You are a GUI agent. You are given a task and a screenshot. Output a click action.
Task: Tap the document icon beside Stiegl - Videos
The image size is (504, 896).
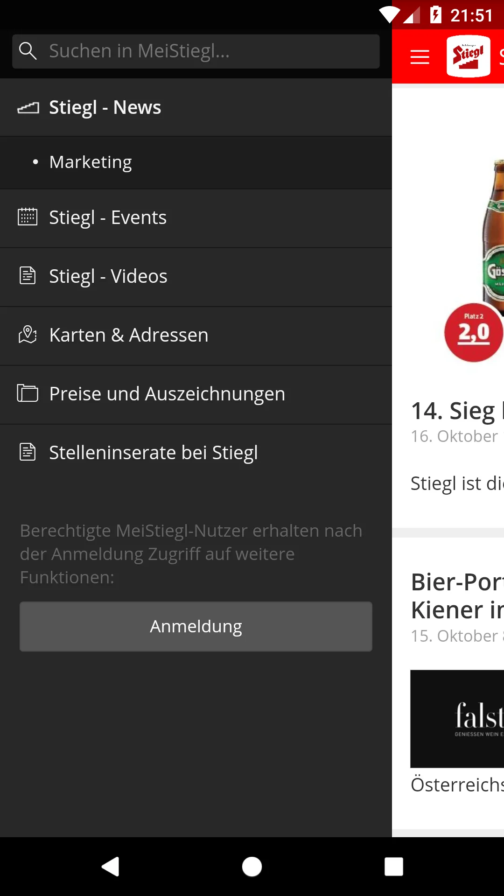[28, 275]
